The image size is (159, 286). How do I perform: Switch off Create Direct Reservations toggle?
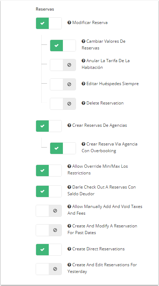click(49, 250)
